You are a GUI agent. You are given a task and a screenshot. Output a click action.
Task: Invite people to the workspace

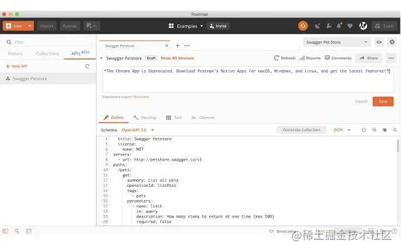218,26
